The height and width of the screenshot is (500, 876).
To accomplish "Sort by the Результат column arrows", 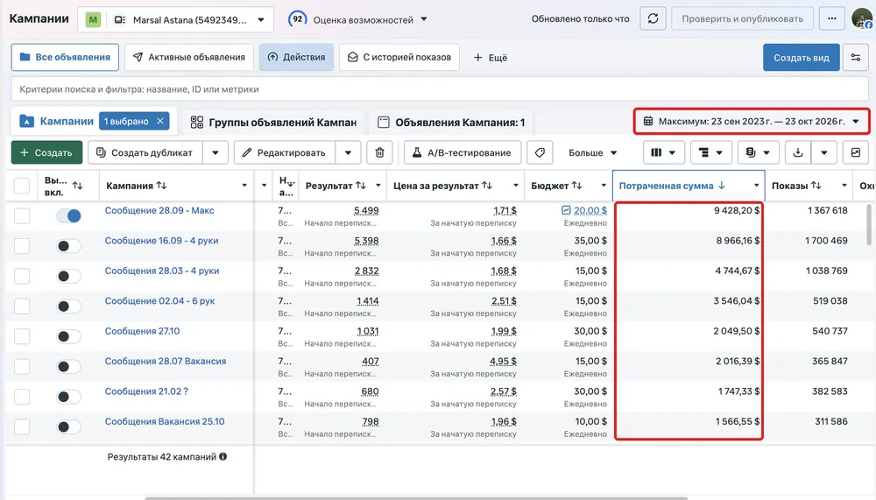I will pyautogui.click(x=361, y=186).
